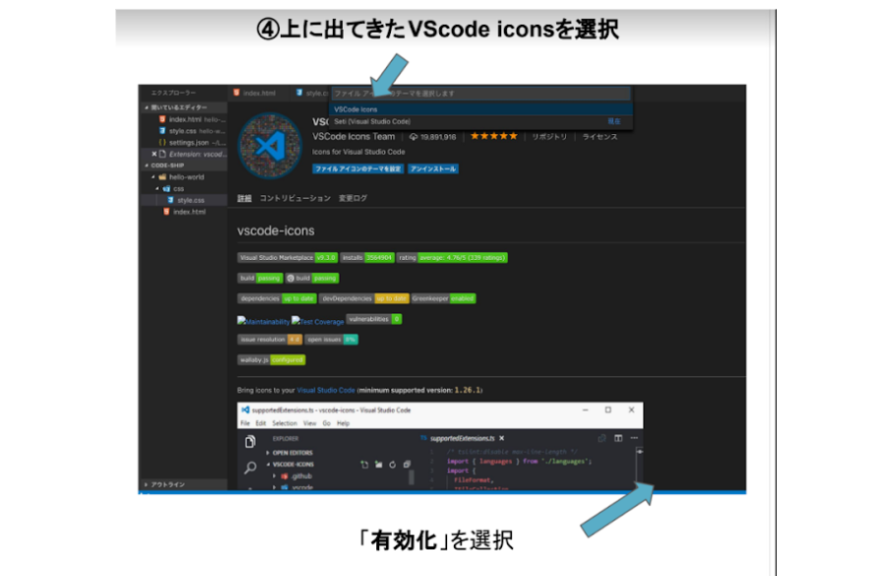Click the file icon of the Extension editor row

click(162, 154)
